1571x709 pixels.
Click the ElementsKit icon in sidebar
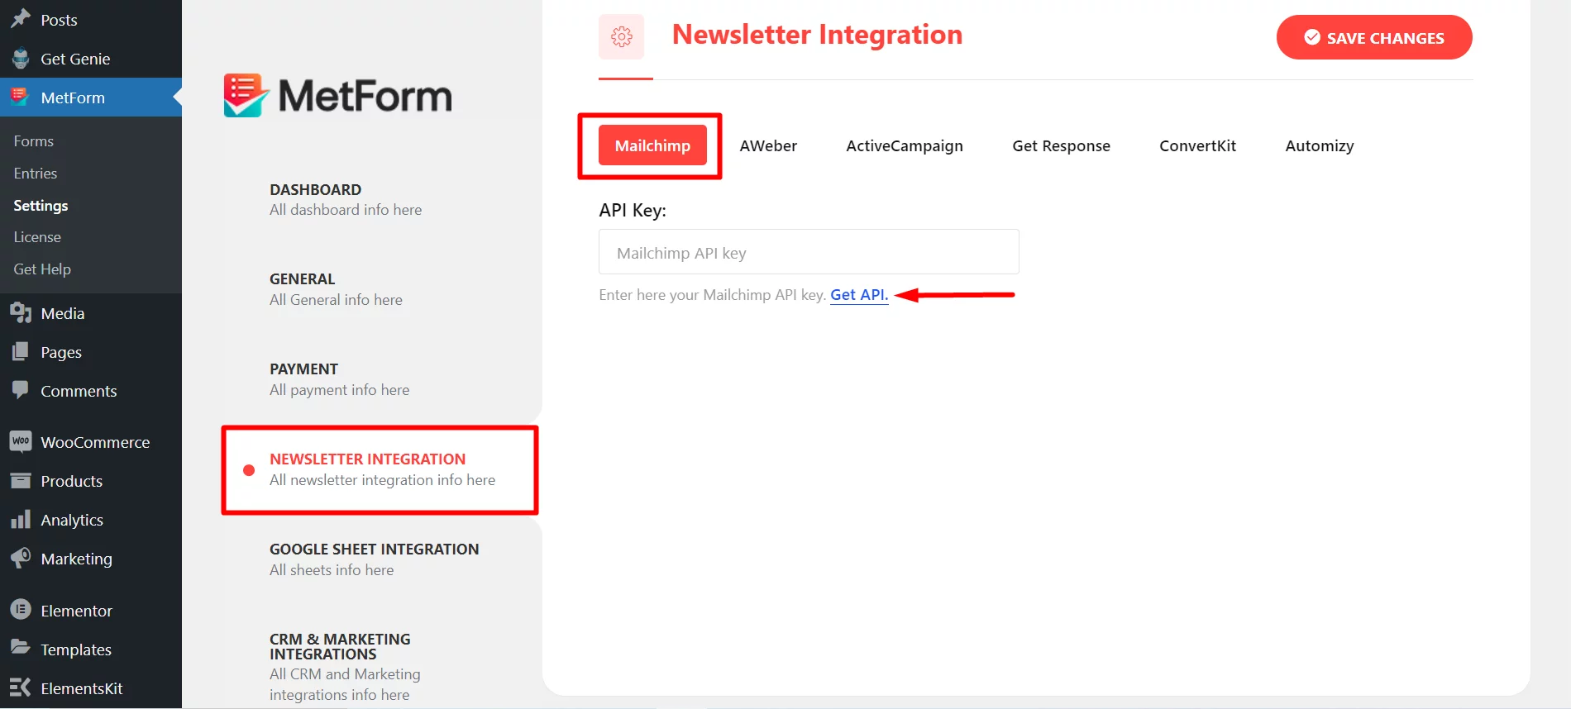(21, 688)
